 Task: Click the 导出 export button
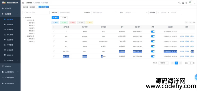(x=89, y=23)
